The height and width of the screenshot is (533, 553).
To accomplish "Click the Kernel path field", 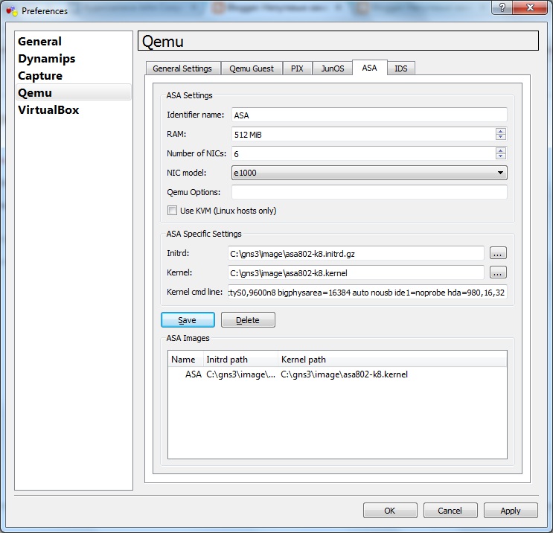I will pyautogui.click(x=356, y=272).
